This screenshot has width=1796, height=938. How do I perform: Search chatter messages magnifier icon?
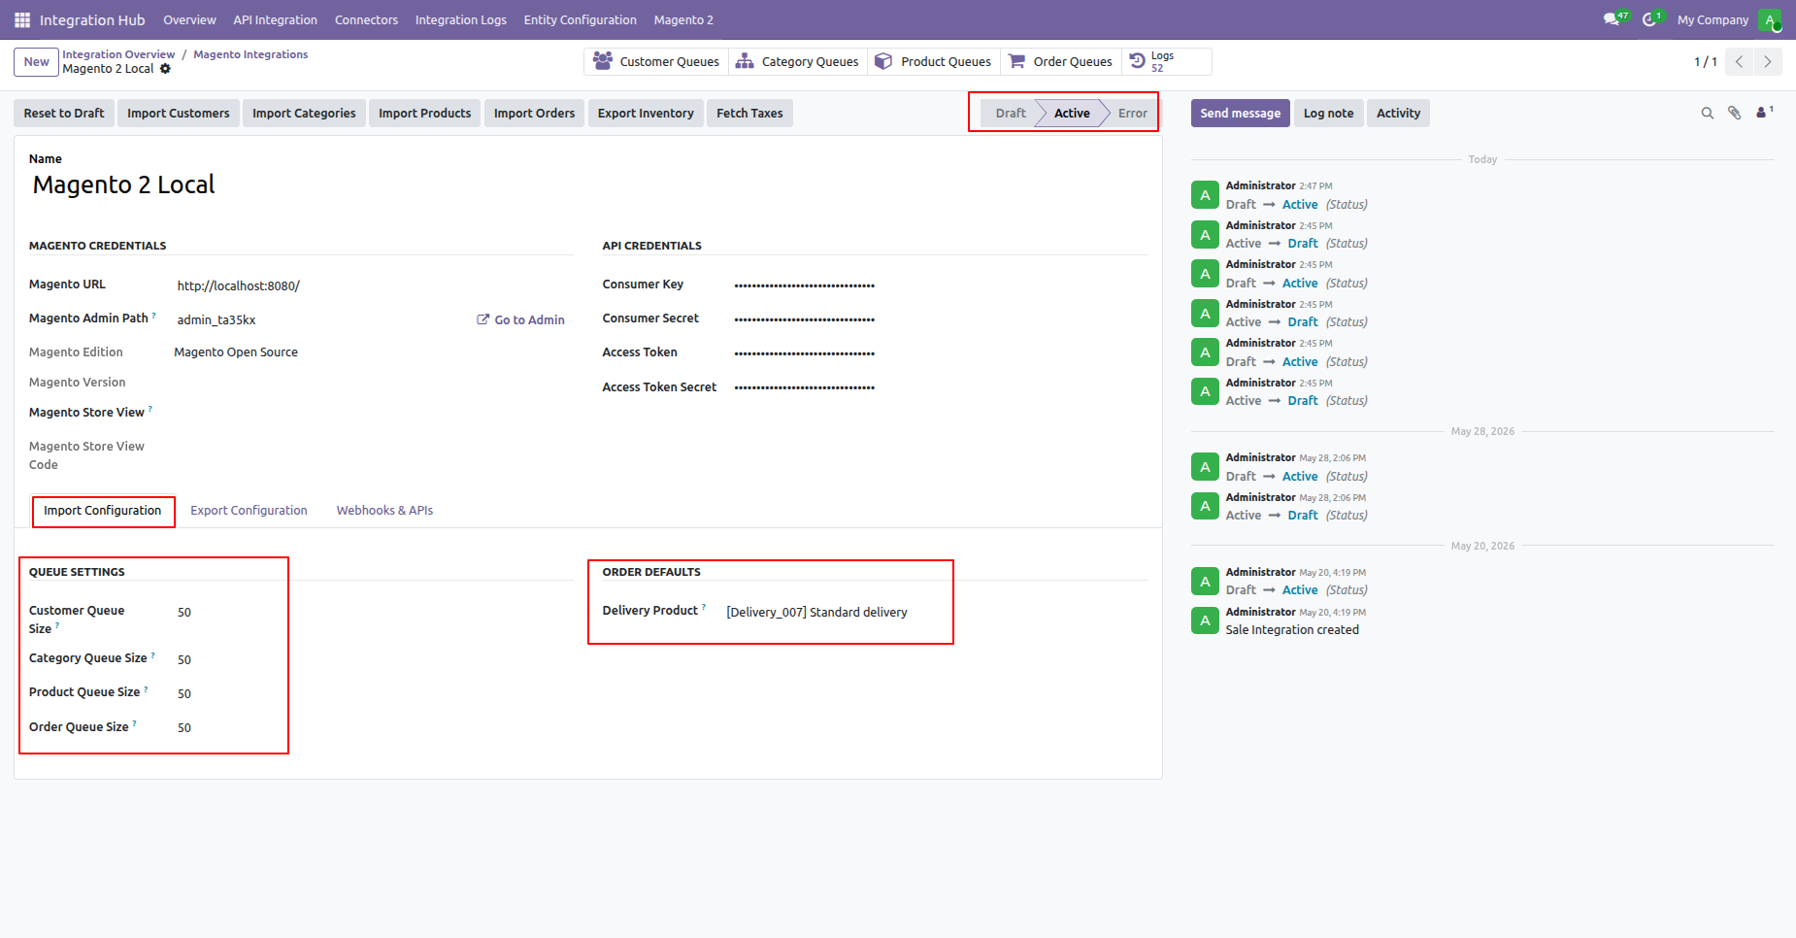tap(1707, 114)
